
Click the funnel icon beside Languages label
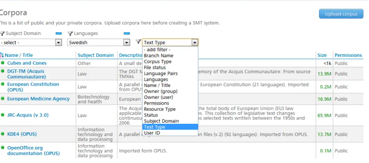[x=70, y=33]
